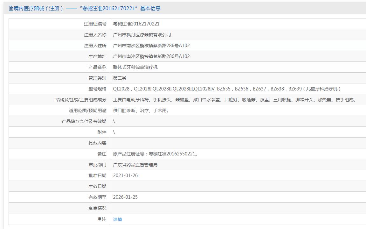Click the document icon in the header
This screenshot has height=229, width=366.
11,9
